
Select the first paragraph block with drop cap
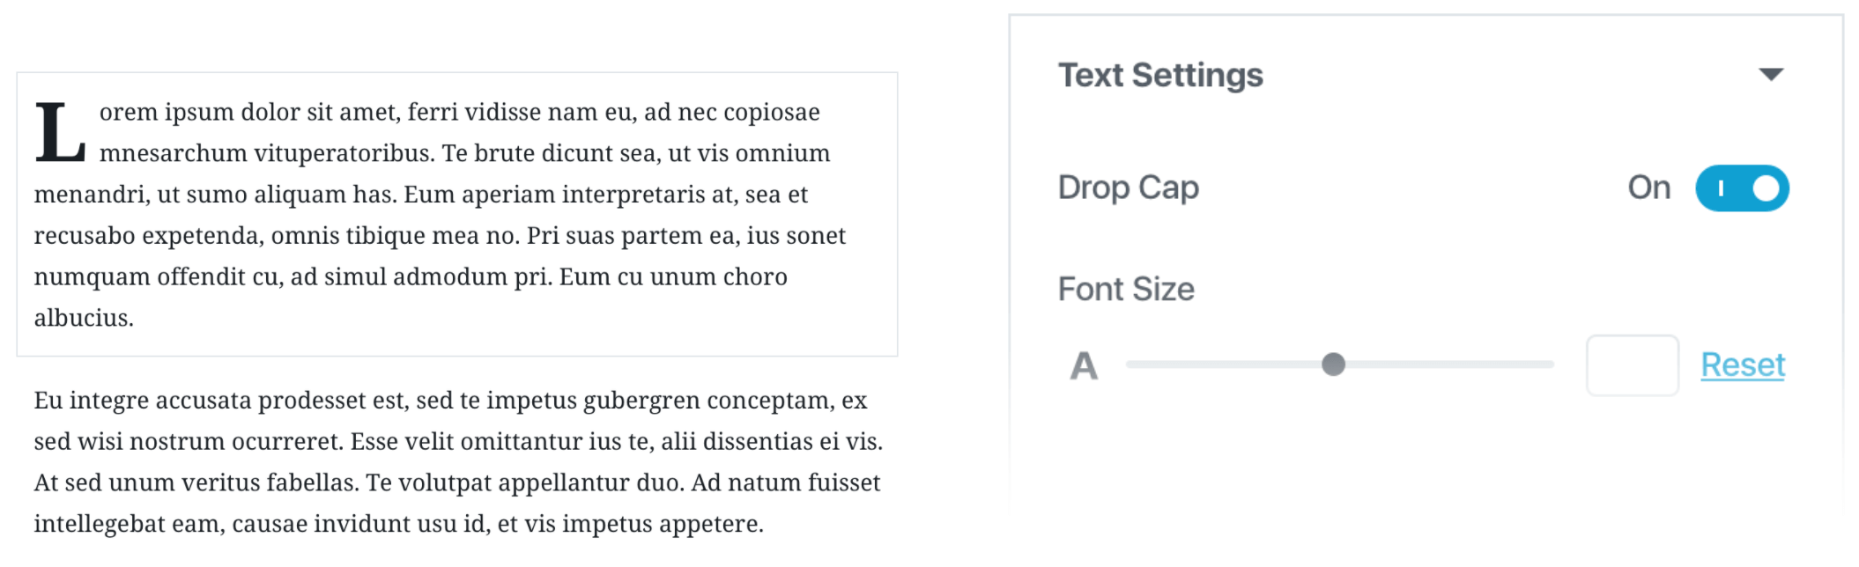pyautogui.click(x=441, y=211)
